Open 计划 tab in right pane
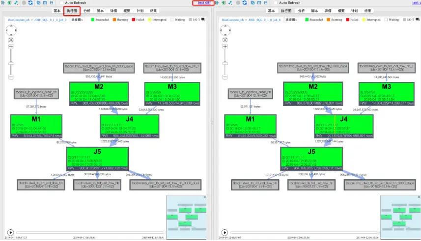The width and height of the screenshot is (421, 241). (x=354, y=11)
